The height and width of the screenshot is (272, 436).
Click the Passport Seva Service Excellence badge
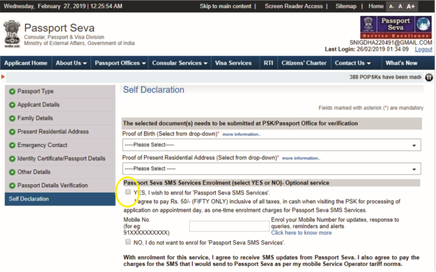[x=396, y=27]
